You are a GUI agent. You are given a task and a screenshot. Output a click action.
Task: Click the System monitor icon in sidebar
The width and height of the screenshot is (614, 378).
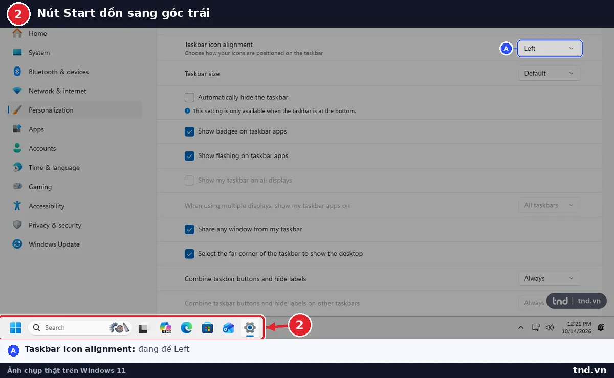point(17,53)
